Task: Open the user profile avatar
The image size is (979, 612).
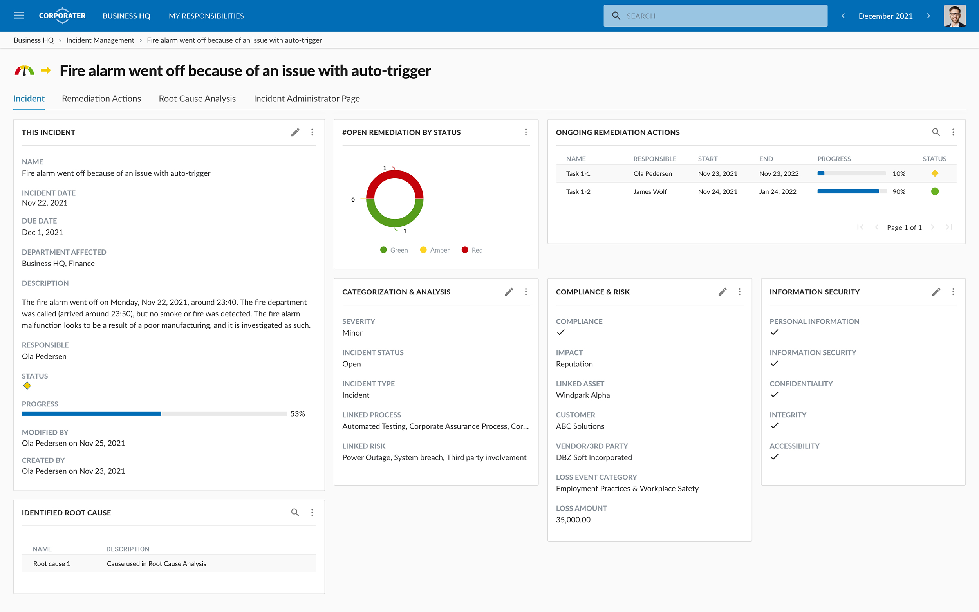Action: coord(955,16)
